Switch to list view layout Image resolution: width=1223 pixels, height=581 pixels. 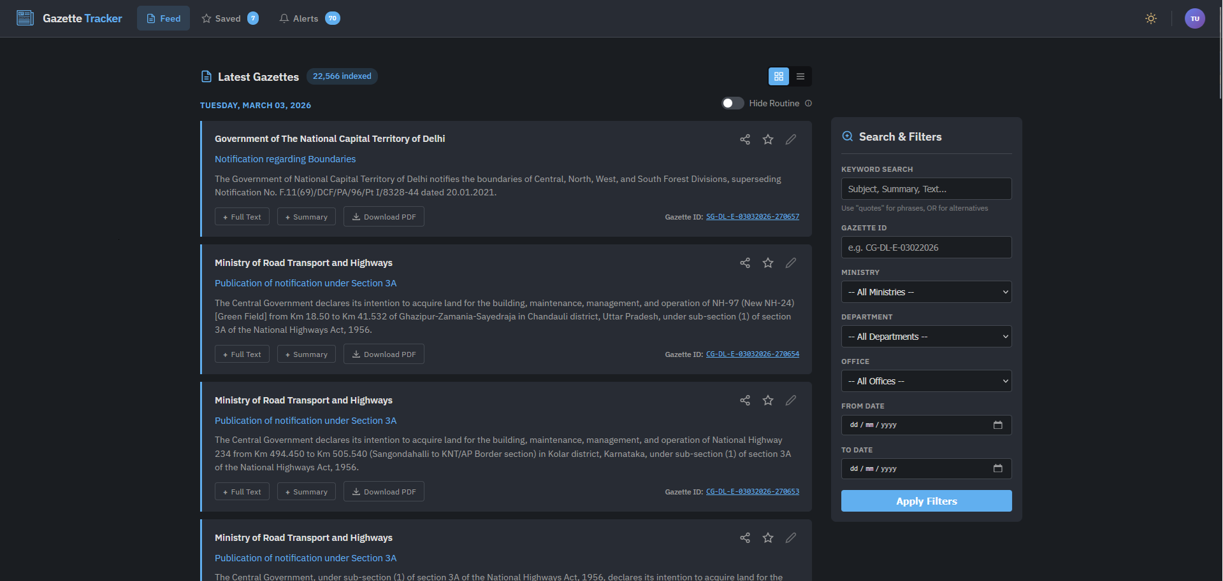[x=800, y=76]
